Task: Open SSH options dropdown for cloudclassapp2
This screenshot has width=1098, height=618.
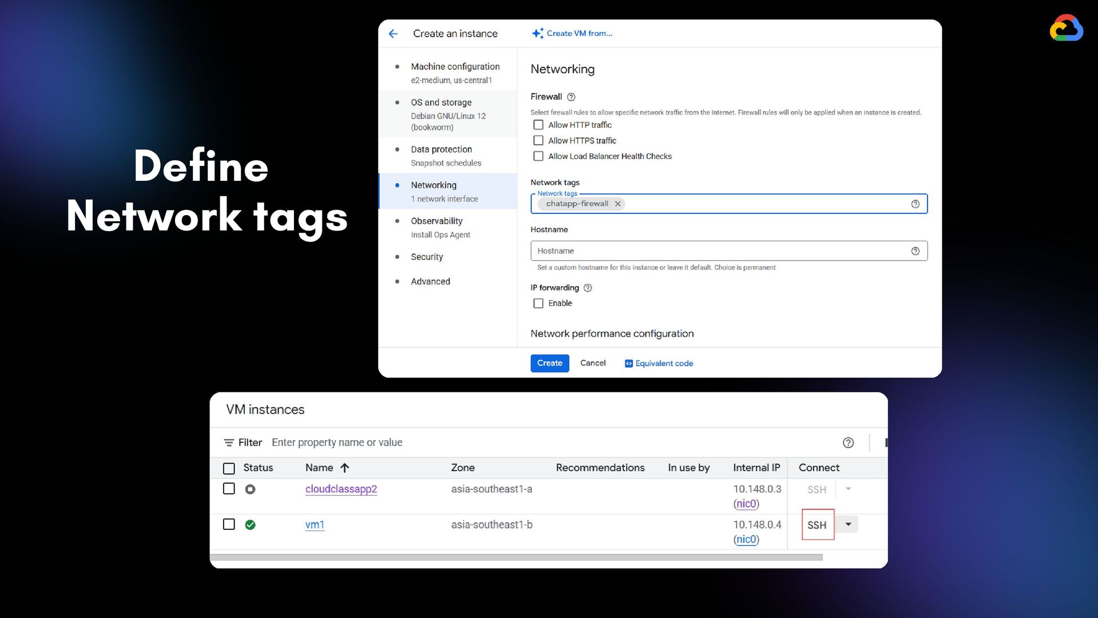Action: click(848, 489)
